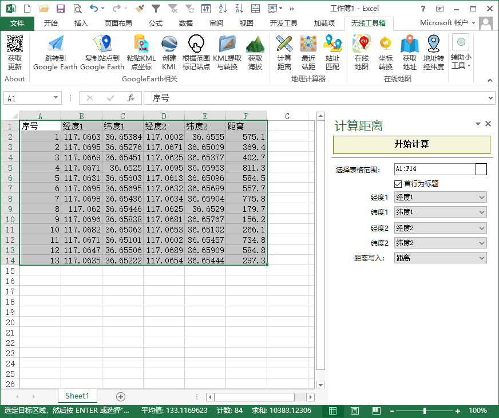
Task: Click the Undo arrow icon
Action: tap(94, 9)
